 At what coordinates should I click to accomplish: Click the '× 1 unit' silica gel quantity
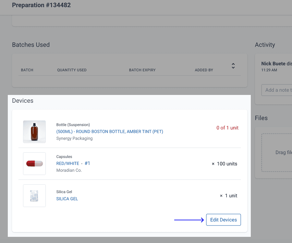click(228, 196)
